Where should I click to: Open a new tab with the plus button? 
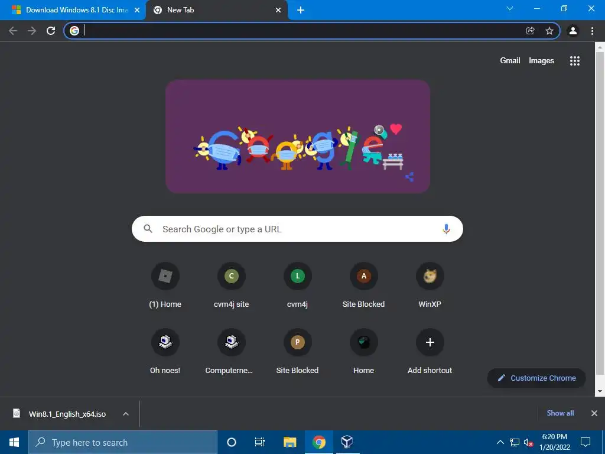coord(301,11)
